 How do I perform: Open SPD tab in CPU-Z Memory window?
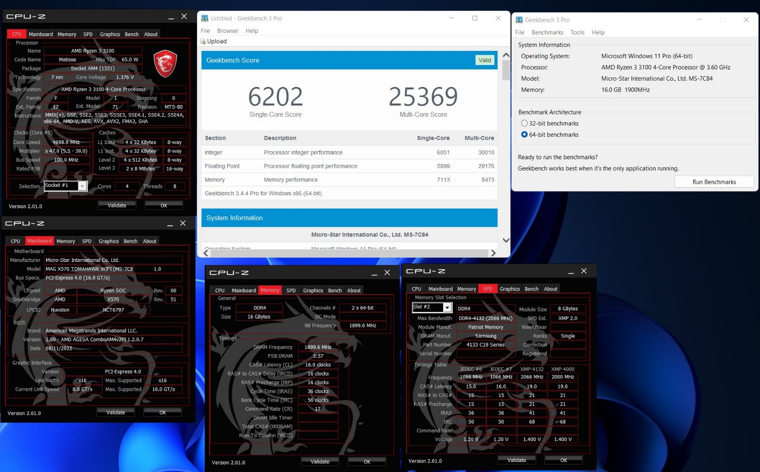tap(291, 290)
